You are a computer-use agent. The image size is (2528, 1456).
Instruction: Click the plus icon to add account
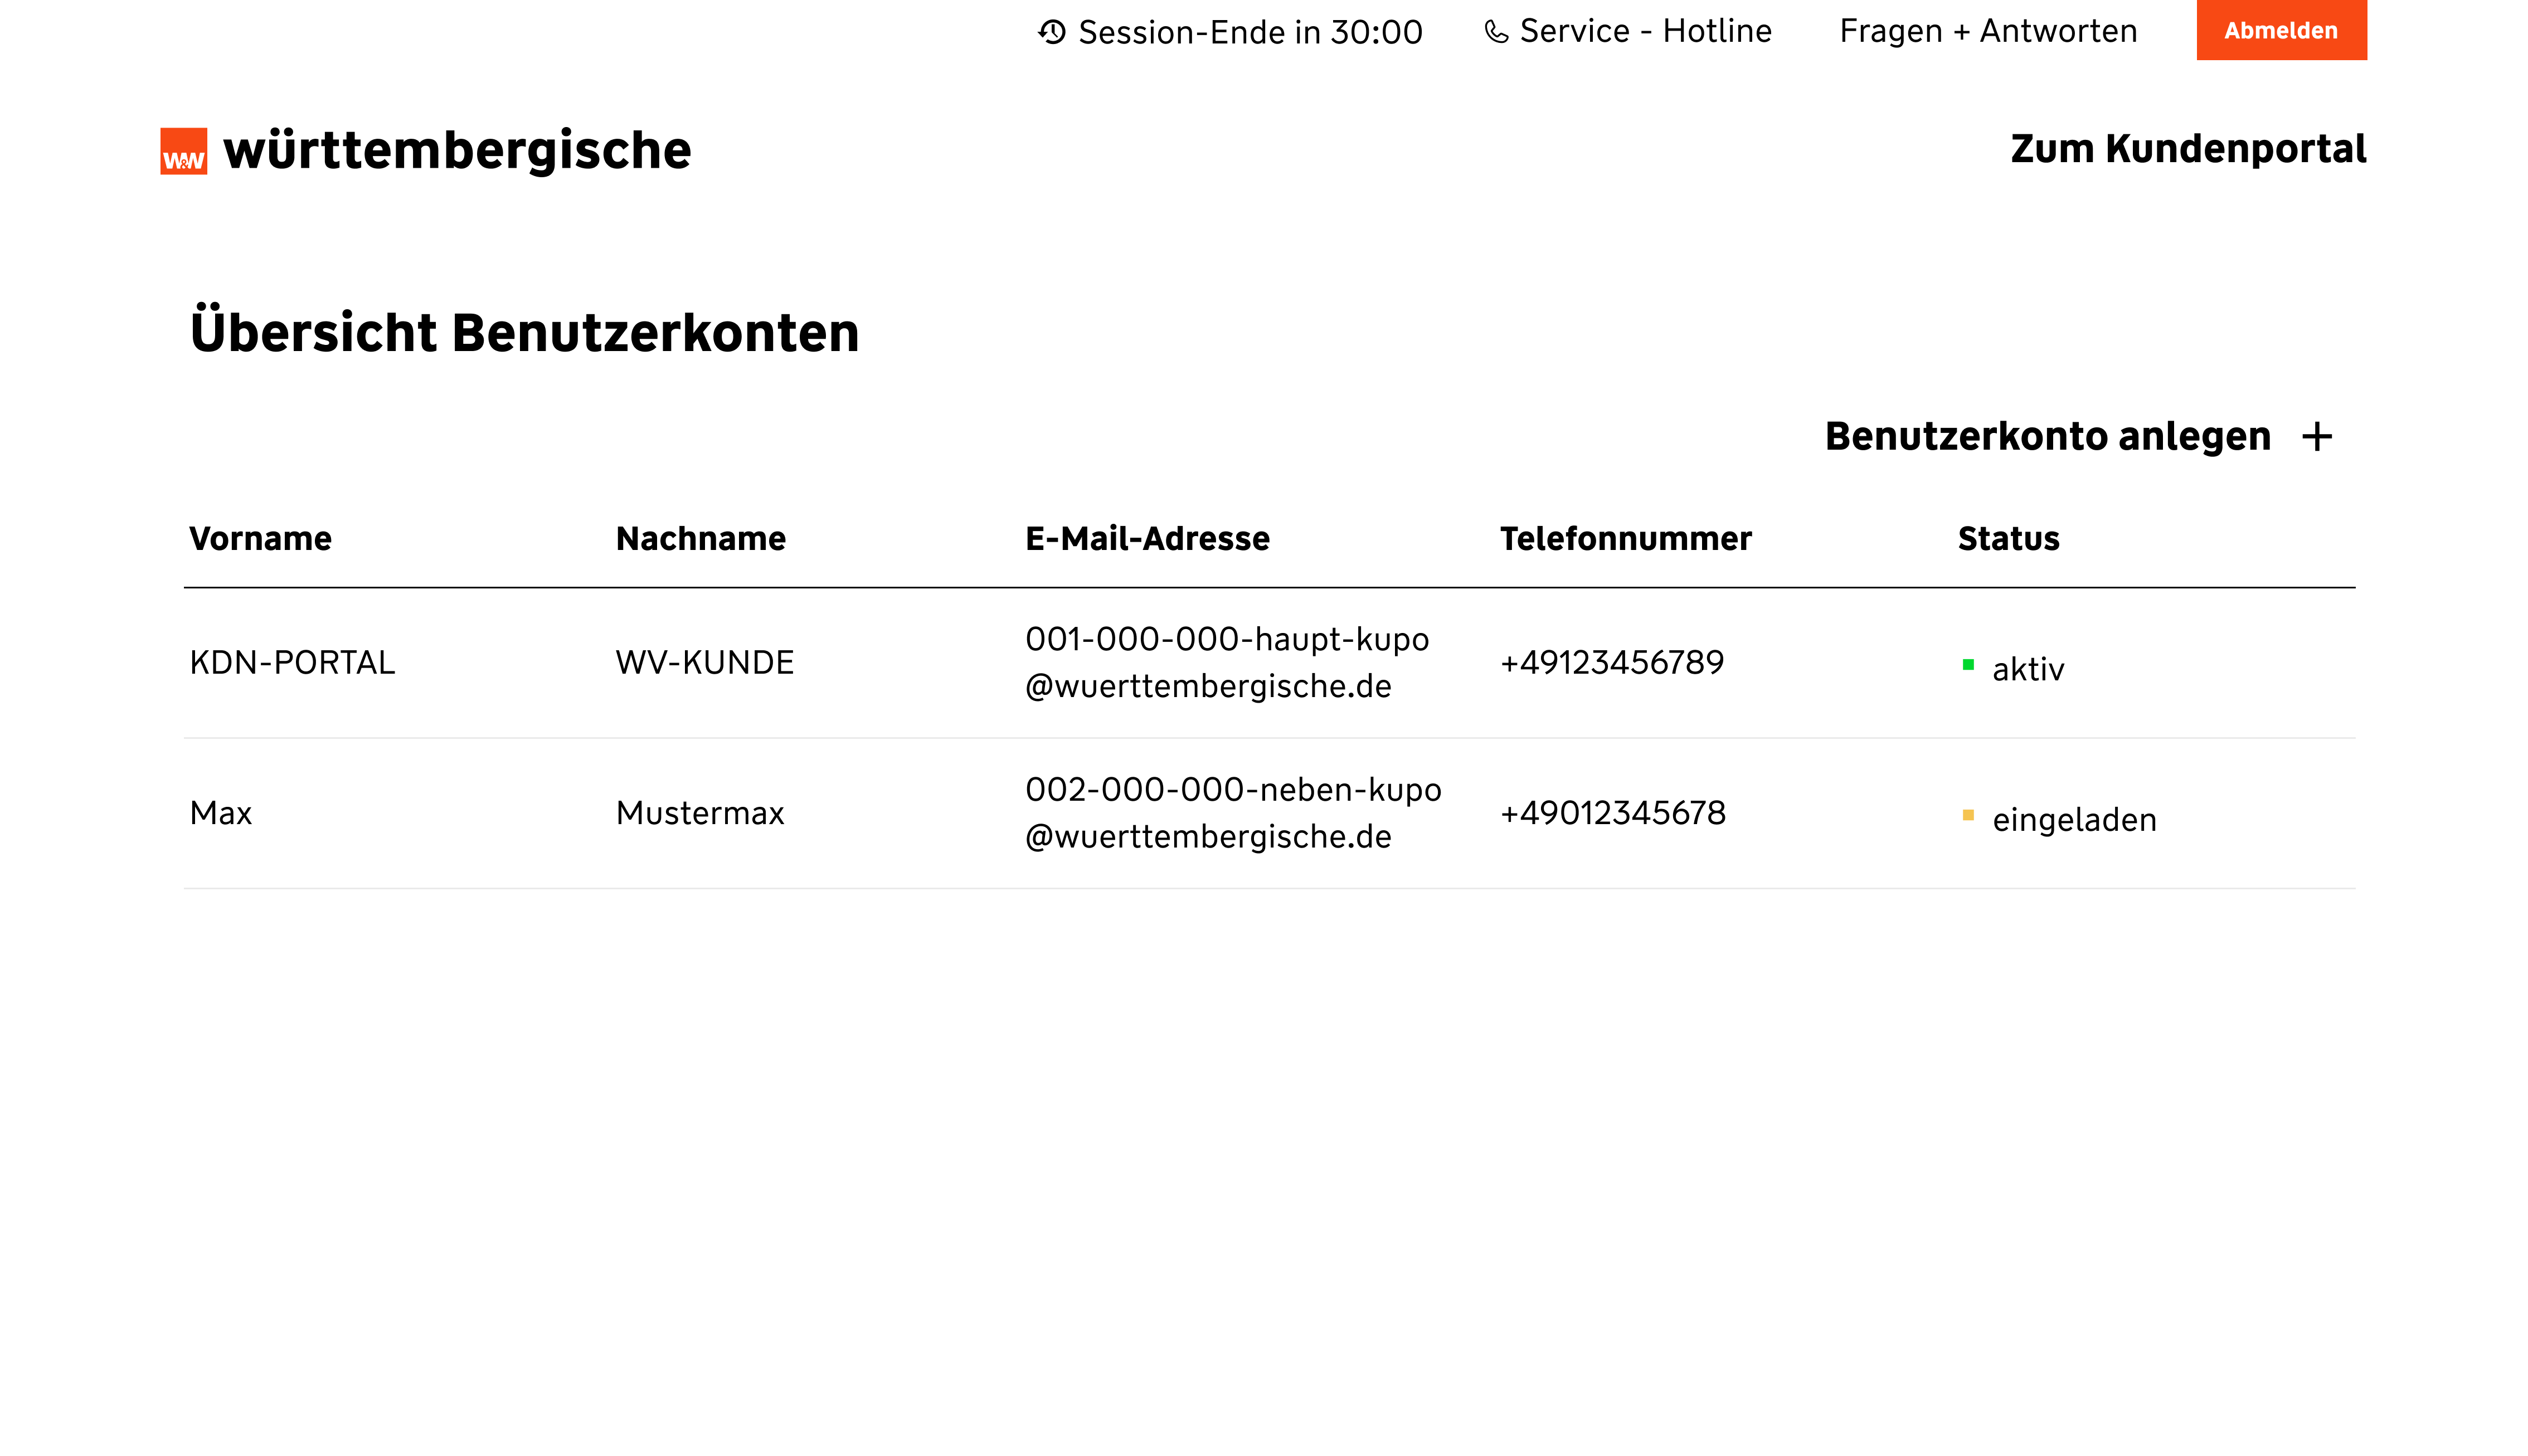(x=2316, y=437)
